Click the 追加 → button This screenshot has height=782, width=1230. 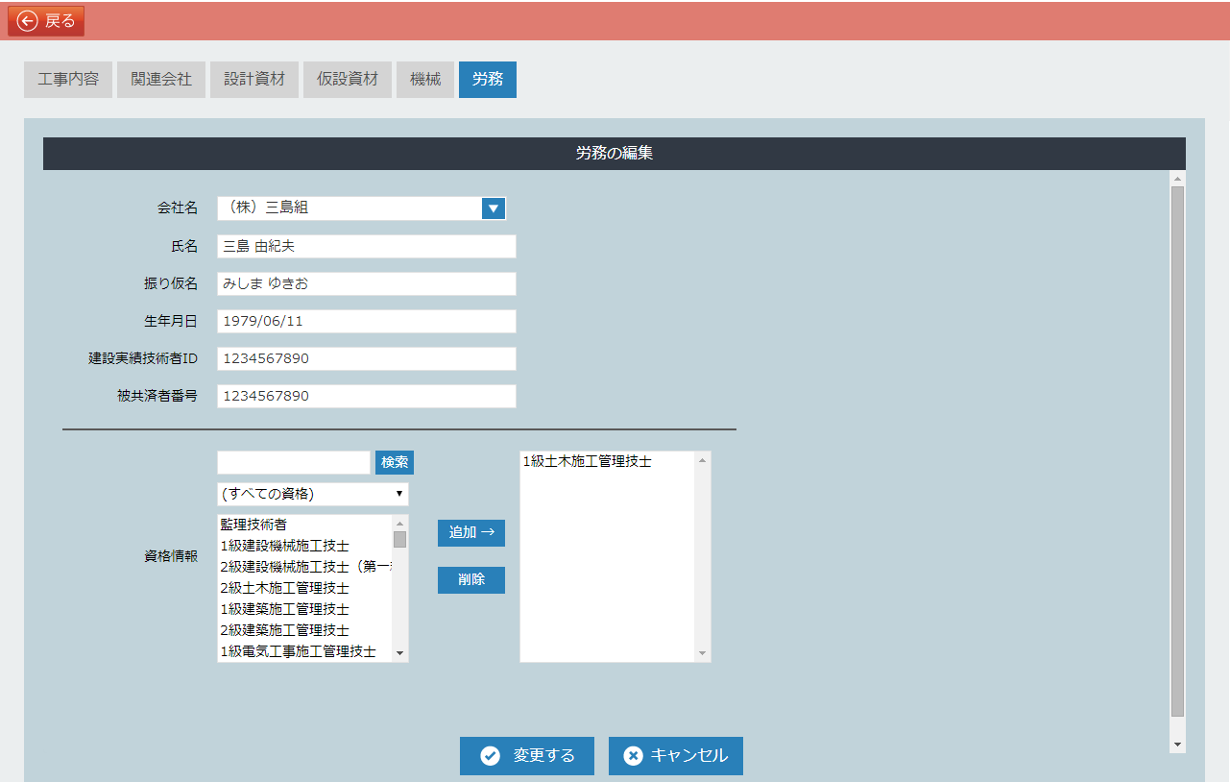click(471, 533)
